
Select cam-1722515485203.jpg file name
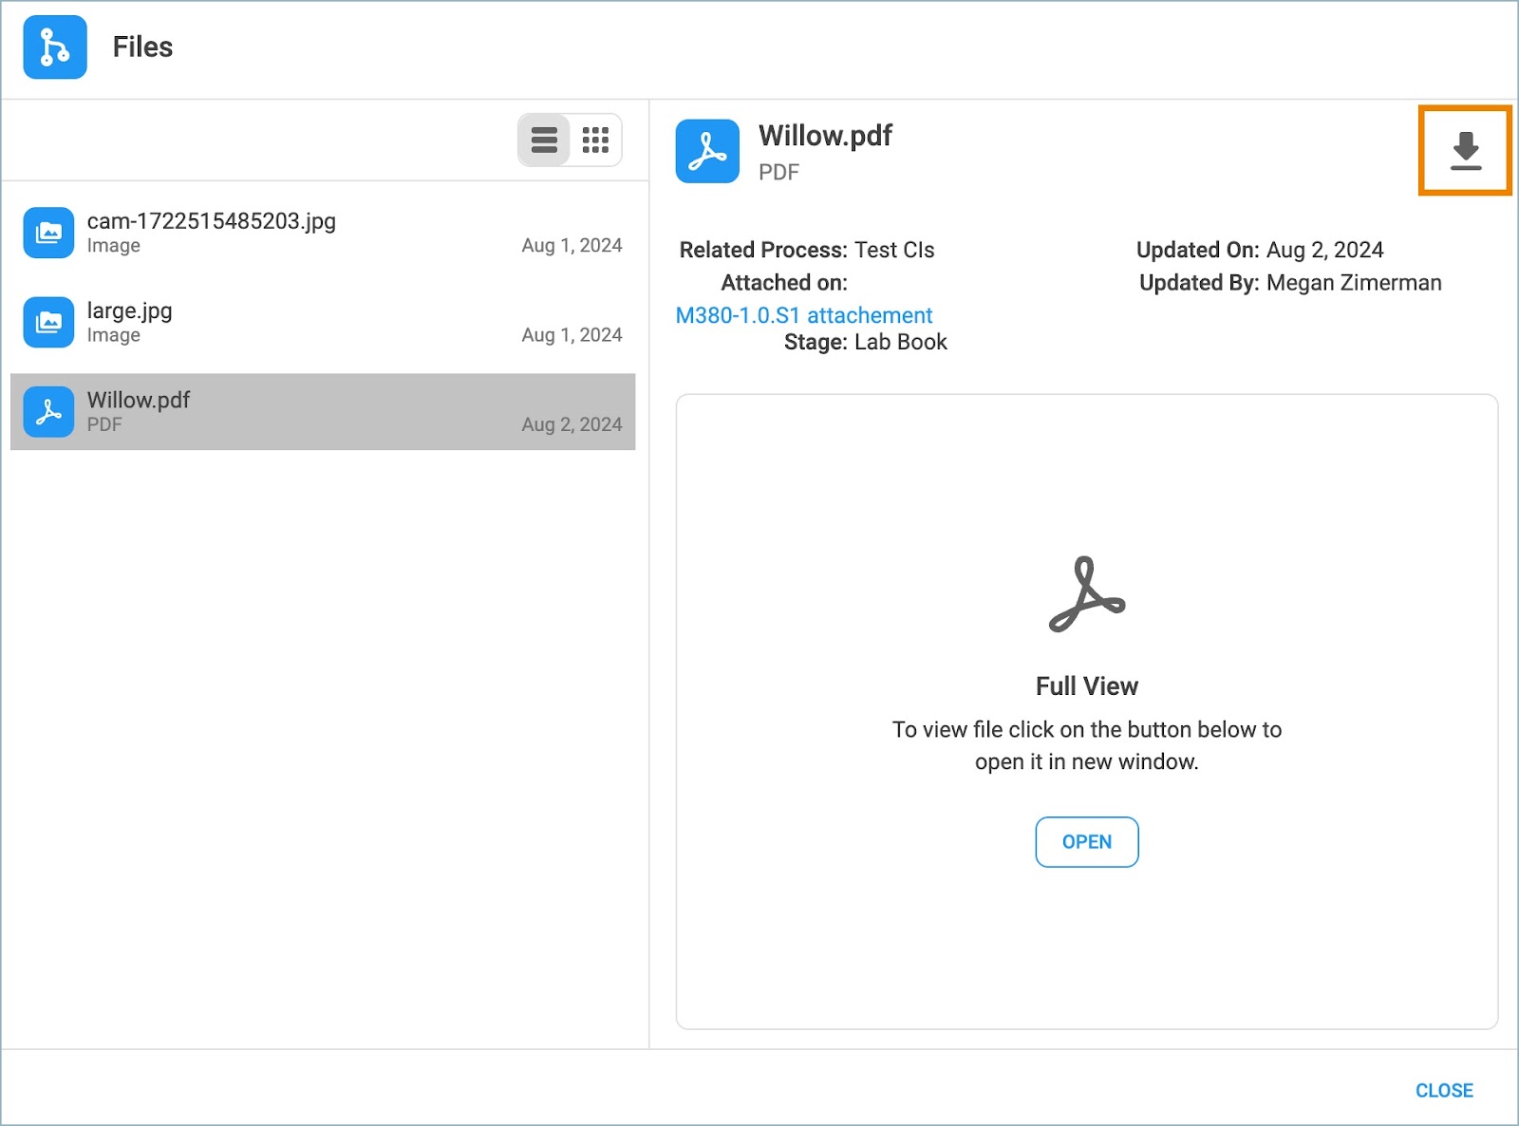212,221
